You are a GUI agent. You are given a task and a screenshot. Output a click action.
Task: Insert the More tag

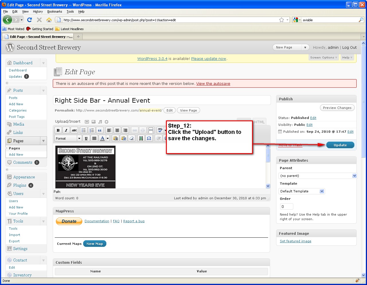click(151, 130)
